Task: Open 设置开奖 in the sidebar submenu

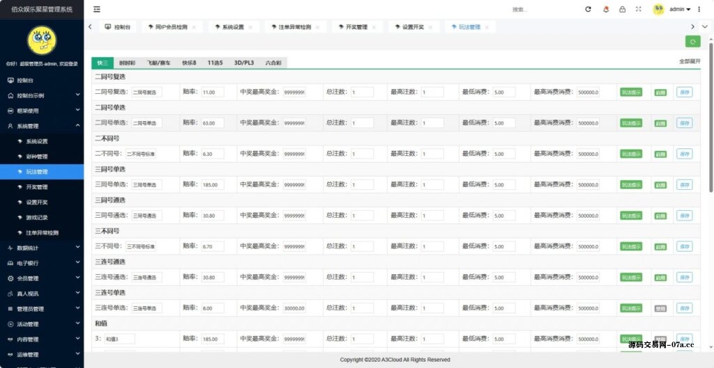Action: coord(42,202)
